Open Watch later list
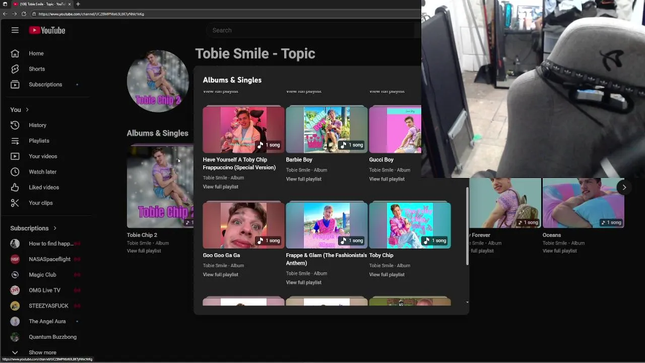The height and width of the screenshot is (363, 645). 42,172
